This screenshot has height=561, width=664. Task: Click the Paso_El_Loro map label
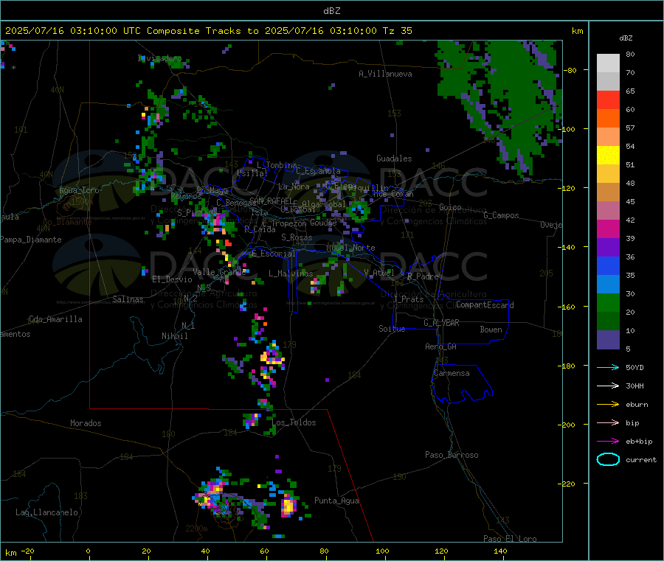tap(510, 539)
